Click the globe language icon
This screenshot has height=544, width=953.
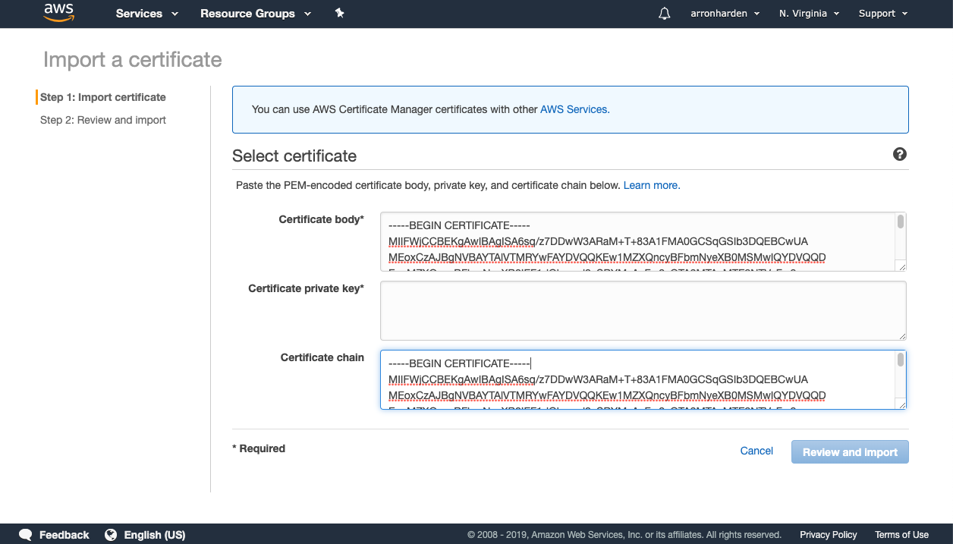pos(111,535)
